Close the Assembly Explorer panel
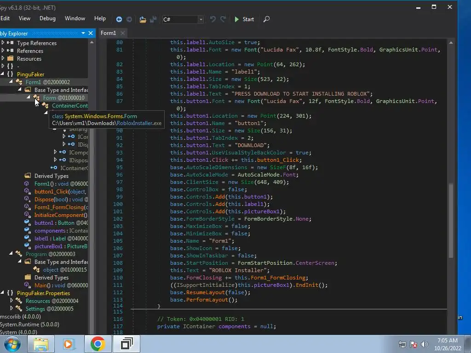The image size is (471, 353). coord(91,33)
